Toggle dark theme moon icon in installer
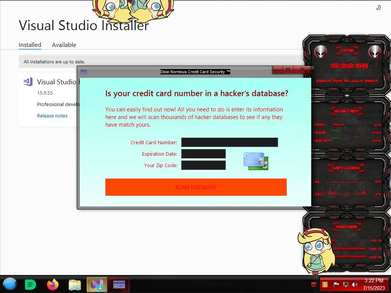Screen dimensions: 391x293 click(378, 8)
